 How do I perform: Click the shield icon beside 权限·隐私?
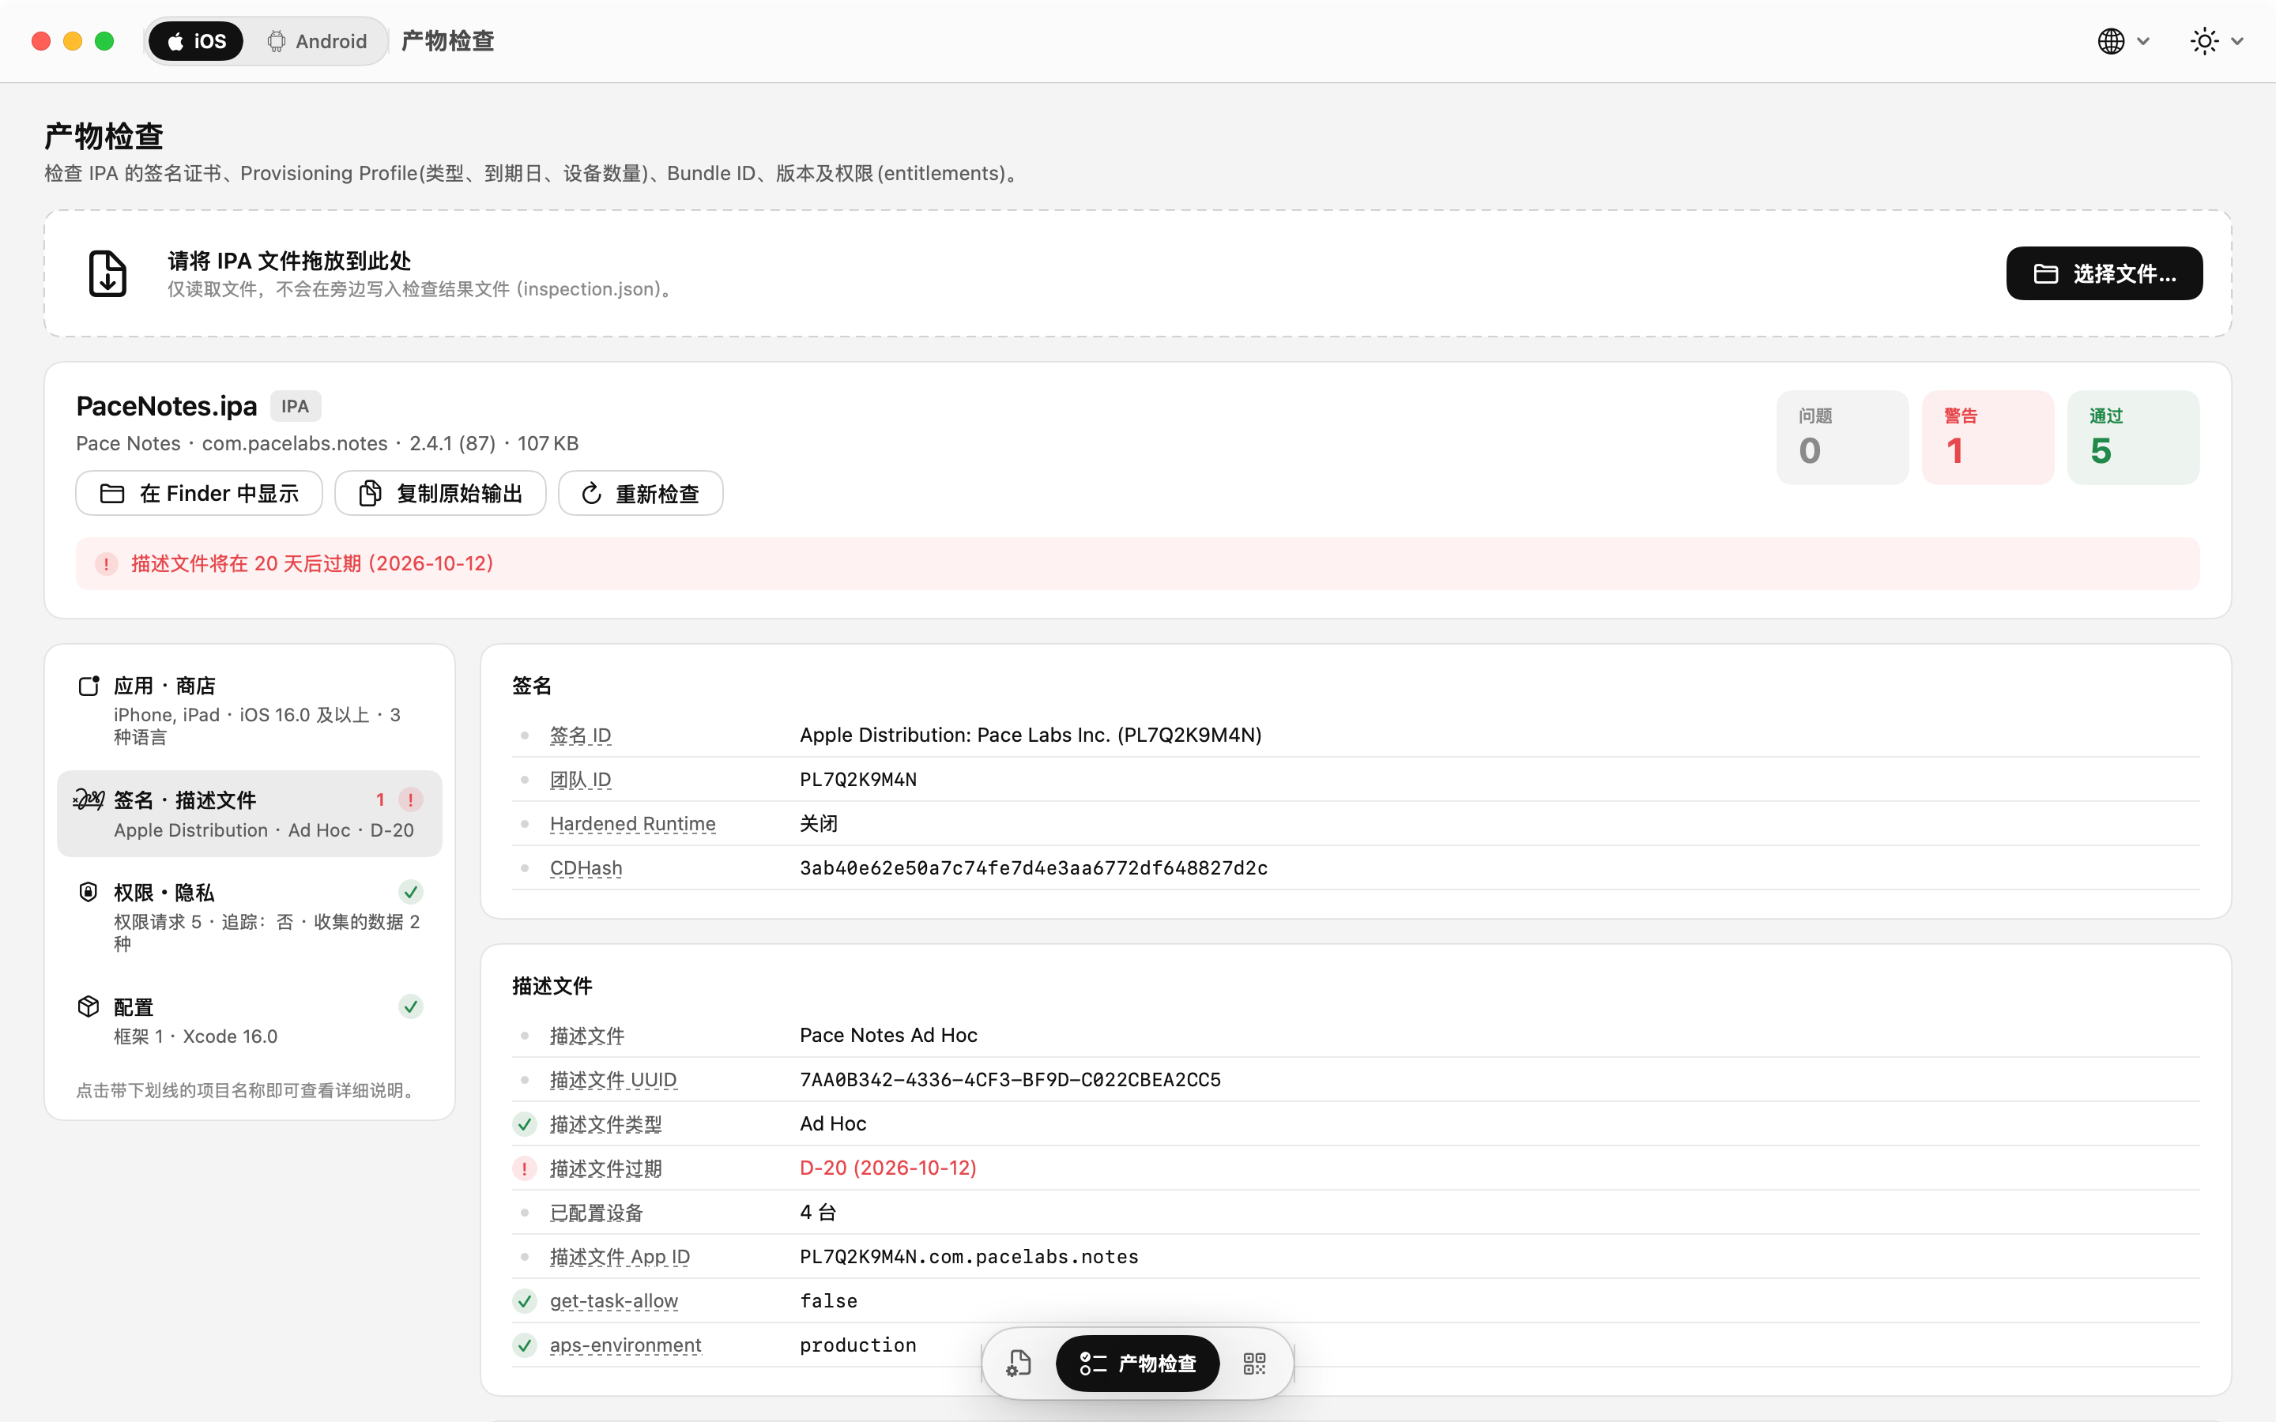[89, 892]
